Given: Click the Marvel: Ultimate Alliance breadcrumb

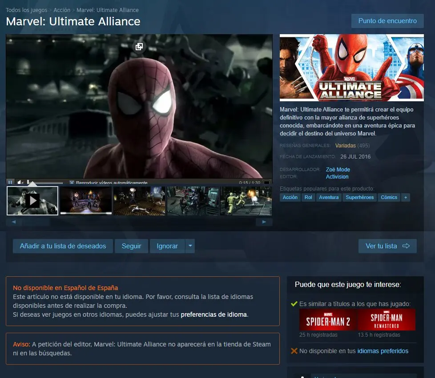Looking at the screenshot, I should 108,10.
